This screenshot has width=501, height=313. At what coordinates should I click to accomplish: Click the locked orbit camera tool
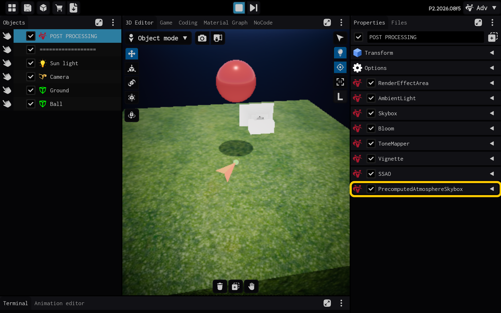click(x=132, y=115)
